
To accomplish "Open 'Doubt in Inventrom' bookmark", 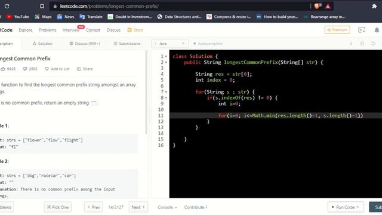I will [130, 17].
